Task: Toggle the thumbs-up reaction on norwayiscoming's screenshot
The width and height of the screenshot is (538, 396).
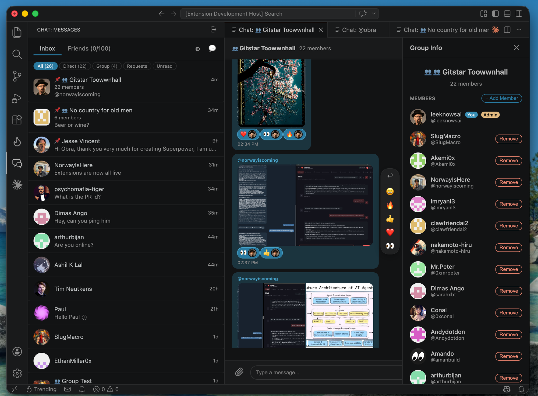Action: click(x=271, y=253)
